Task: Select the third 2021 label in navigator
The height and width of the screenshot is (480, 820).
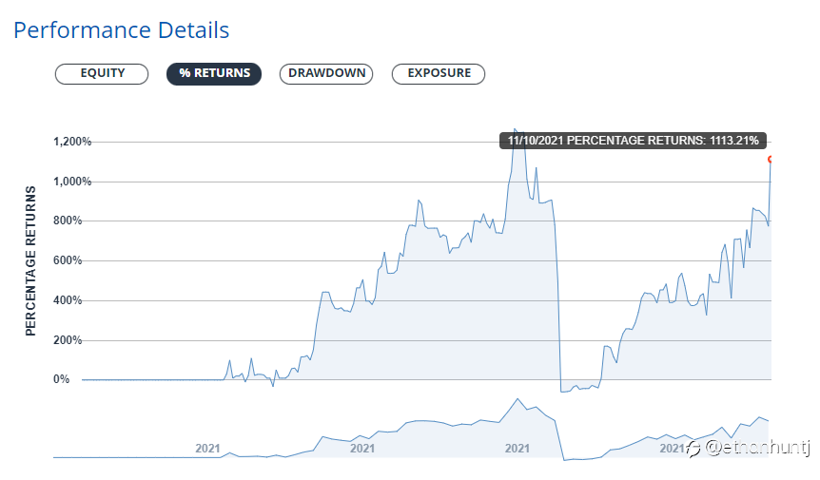Action: click(x=517, y=448)
